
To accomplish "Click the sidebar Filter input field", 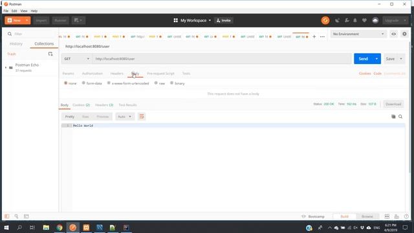I will (x=32, y=34).
